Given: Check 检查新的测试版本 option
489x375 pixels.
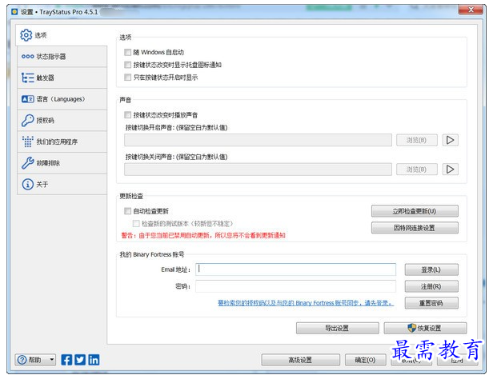Looking at the screenshot, I should (x=136, y=223).
